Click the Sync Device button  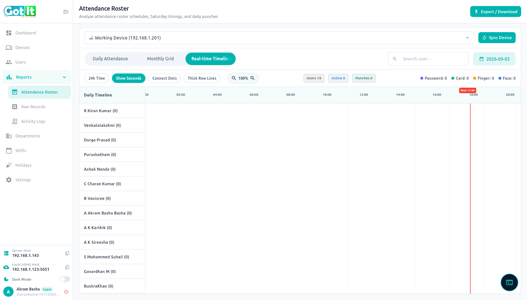click(497, 38)
